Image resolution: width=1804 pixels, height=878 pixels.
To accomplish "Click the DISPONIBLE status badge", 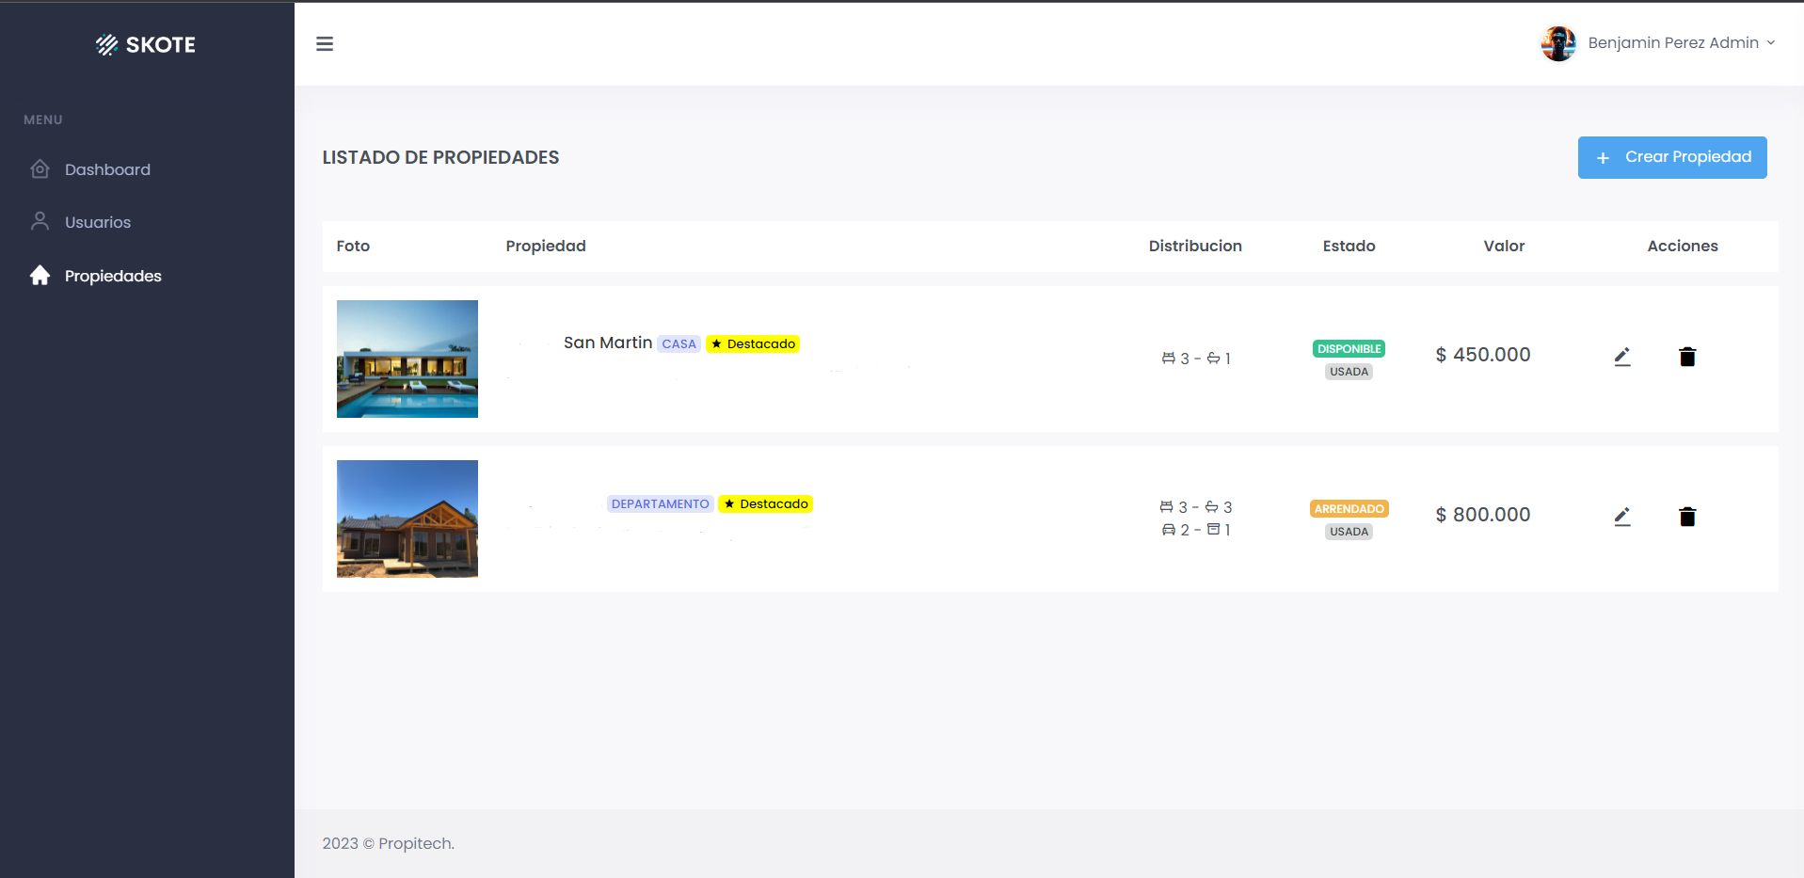I will point(1349,349).
